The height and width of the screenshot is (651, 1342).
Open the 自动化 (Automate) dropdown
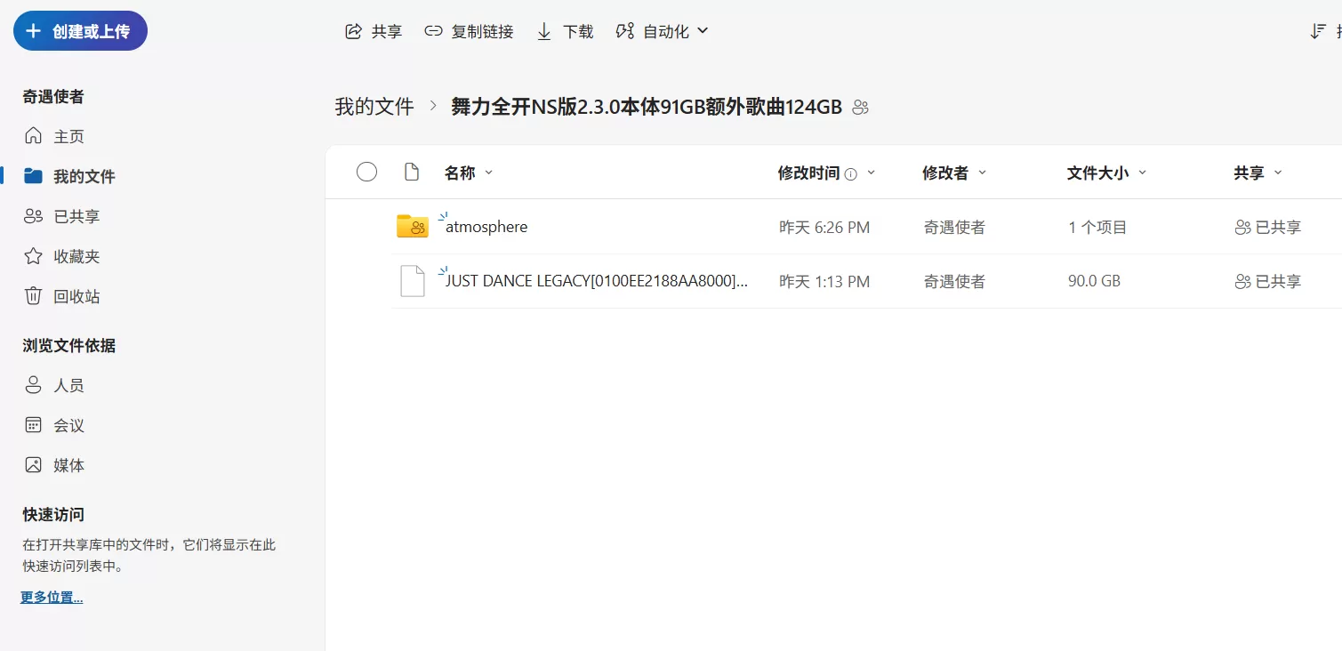(663, 30)
